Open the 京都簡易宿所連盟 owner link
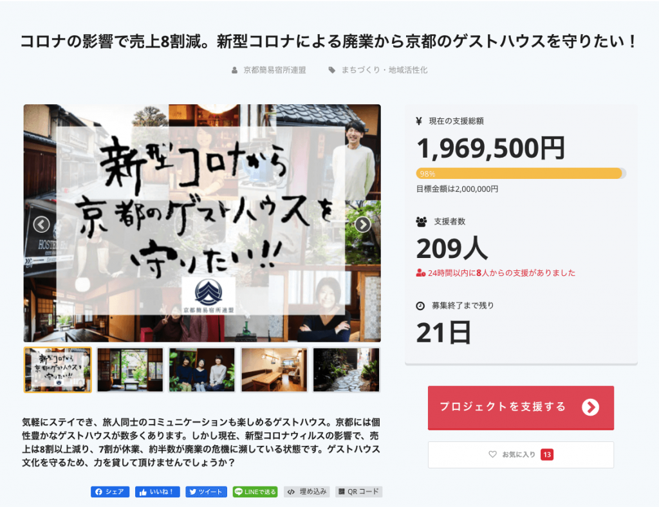Screen dimensions: 659x507 pyautogui.click(x=274, y=70)
